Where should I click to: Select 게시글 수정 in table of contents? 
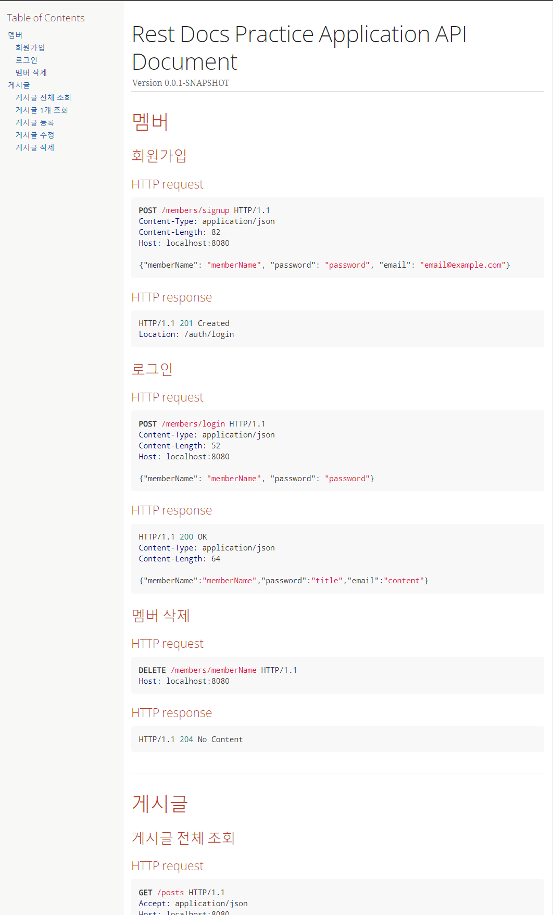[35, 135]
